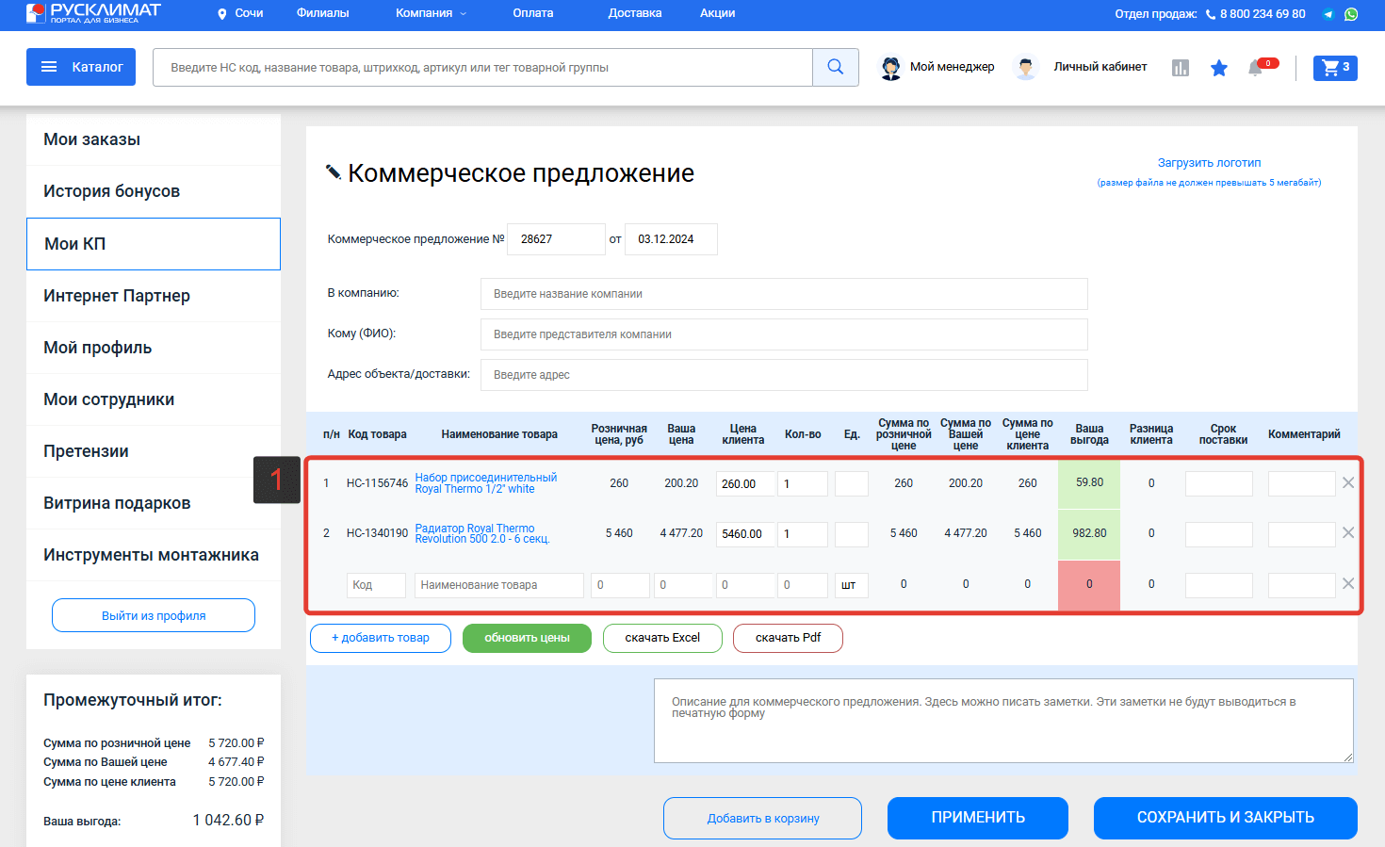The height and width of the screenshot is (847, 1385).
Task: Click the pencil icon beside Коммерческое предложение
Action: (333, 171)
